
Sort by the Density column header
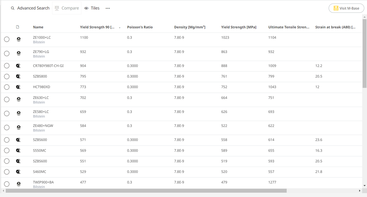(190, 27)
